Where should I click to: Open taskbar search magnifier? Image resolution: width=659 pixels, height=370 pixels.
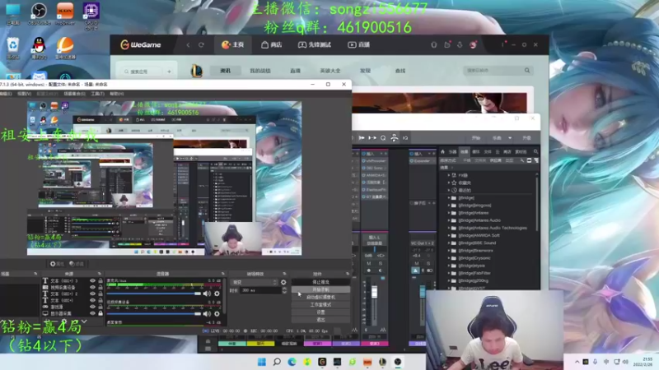(277, 362)
